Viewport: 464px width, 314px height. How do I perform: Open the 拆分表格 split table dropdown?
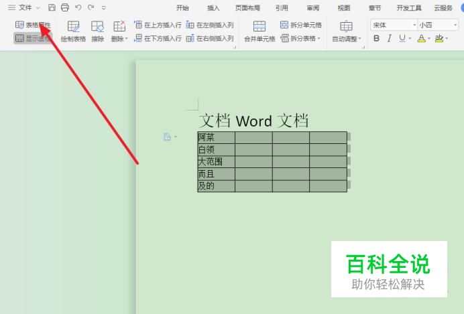click(x=300, y=38)
